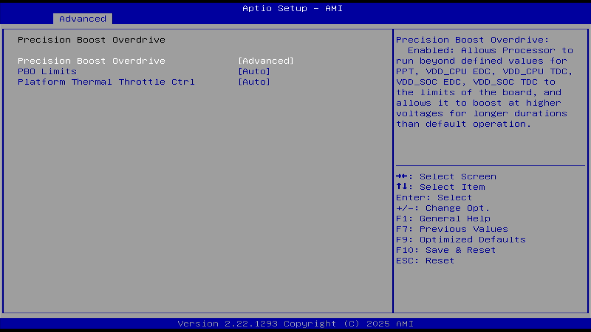The width and height of the screenshot is (591, 332).
Task: Click the F1: General Help entry
Action: 443,219
